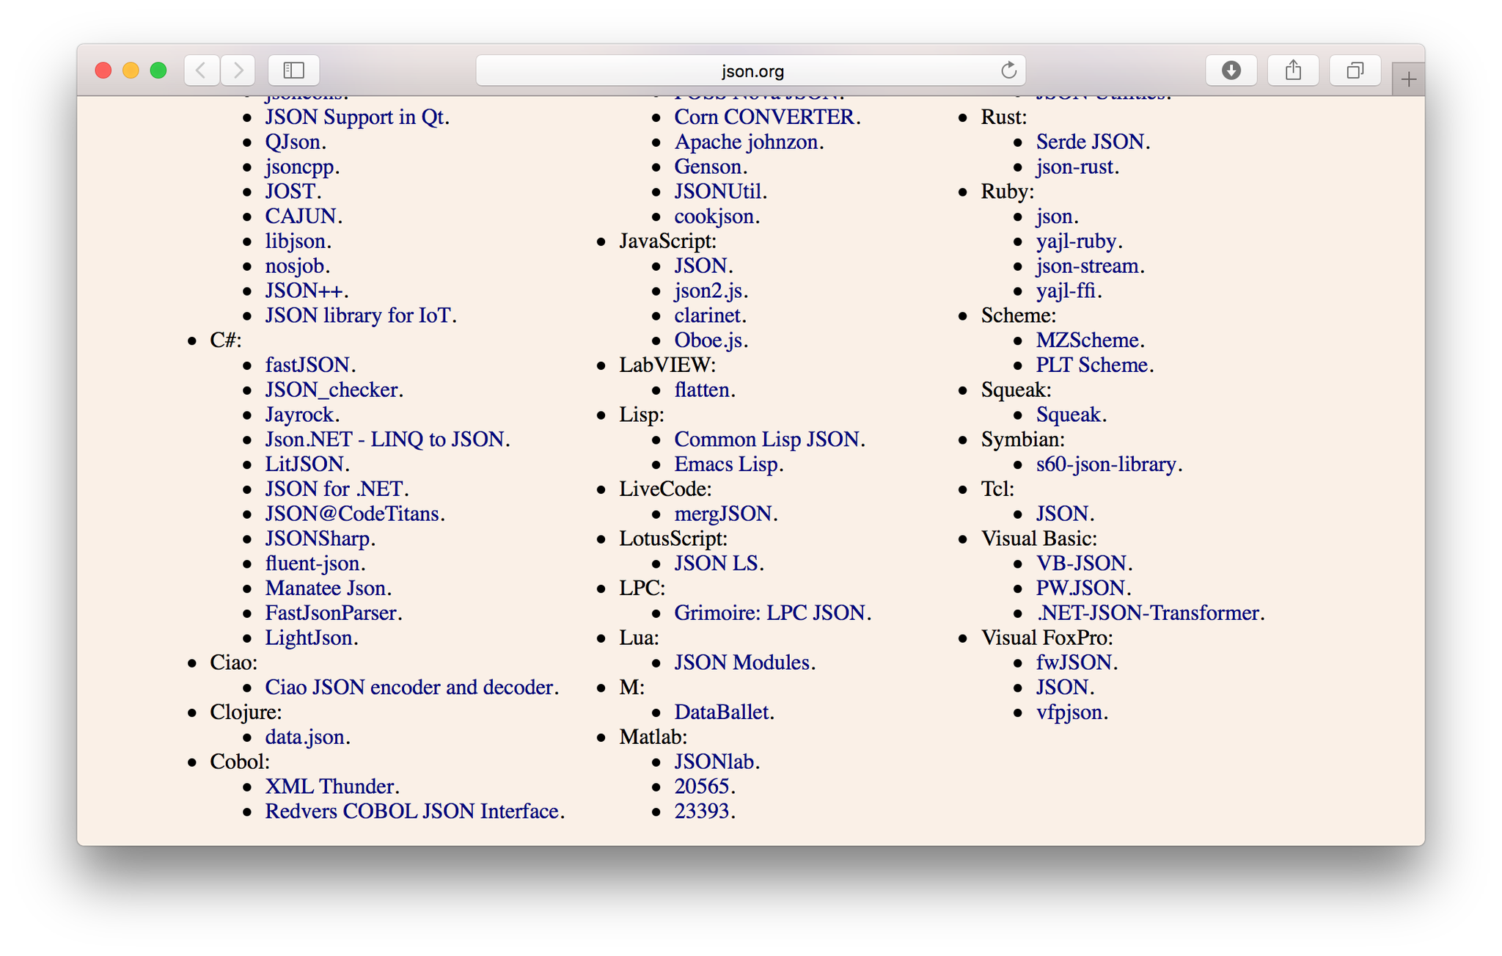Open the Json.NET - LINQ to JSON link
The image size is (1502, 956).
coord(384,439)
